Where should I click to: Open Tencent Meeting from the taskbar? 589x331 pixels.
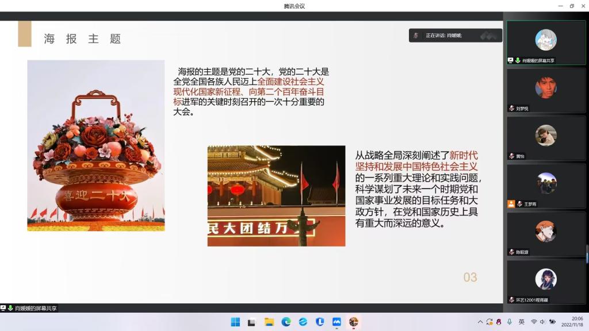pos(336,322)
